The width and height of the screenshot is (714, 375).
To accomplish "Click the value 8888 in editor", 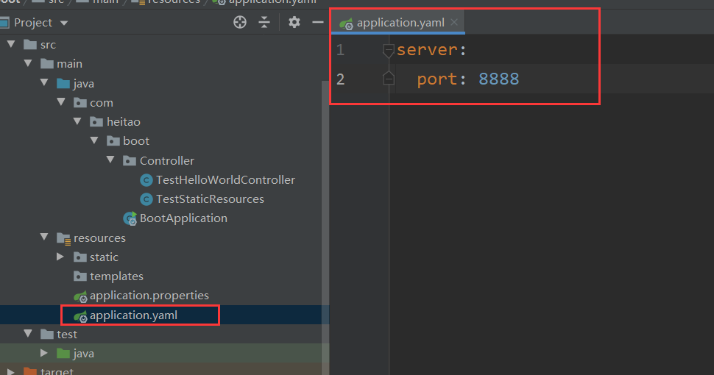I will coord(498,79).
